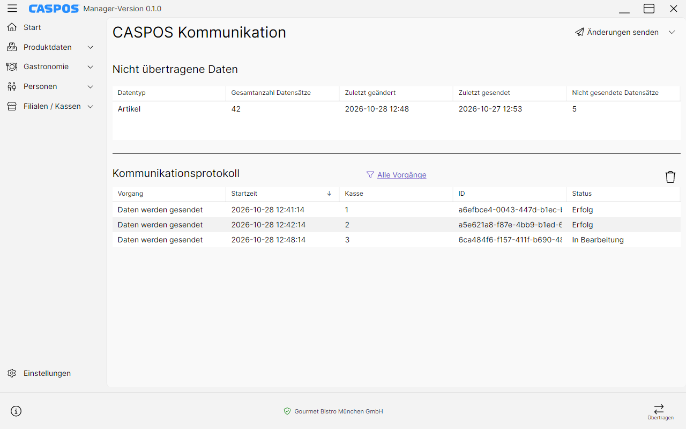Select the In Bearbeitung protocol row
This screenshot has height=429, width=686.
[x=396, y=240]
